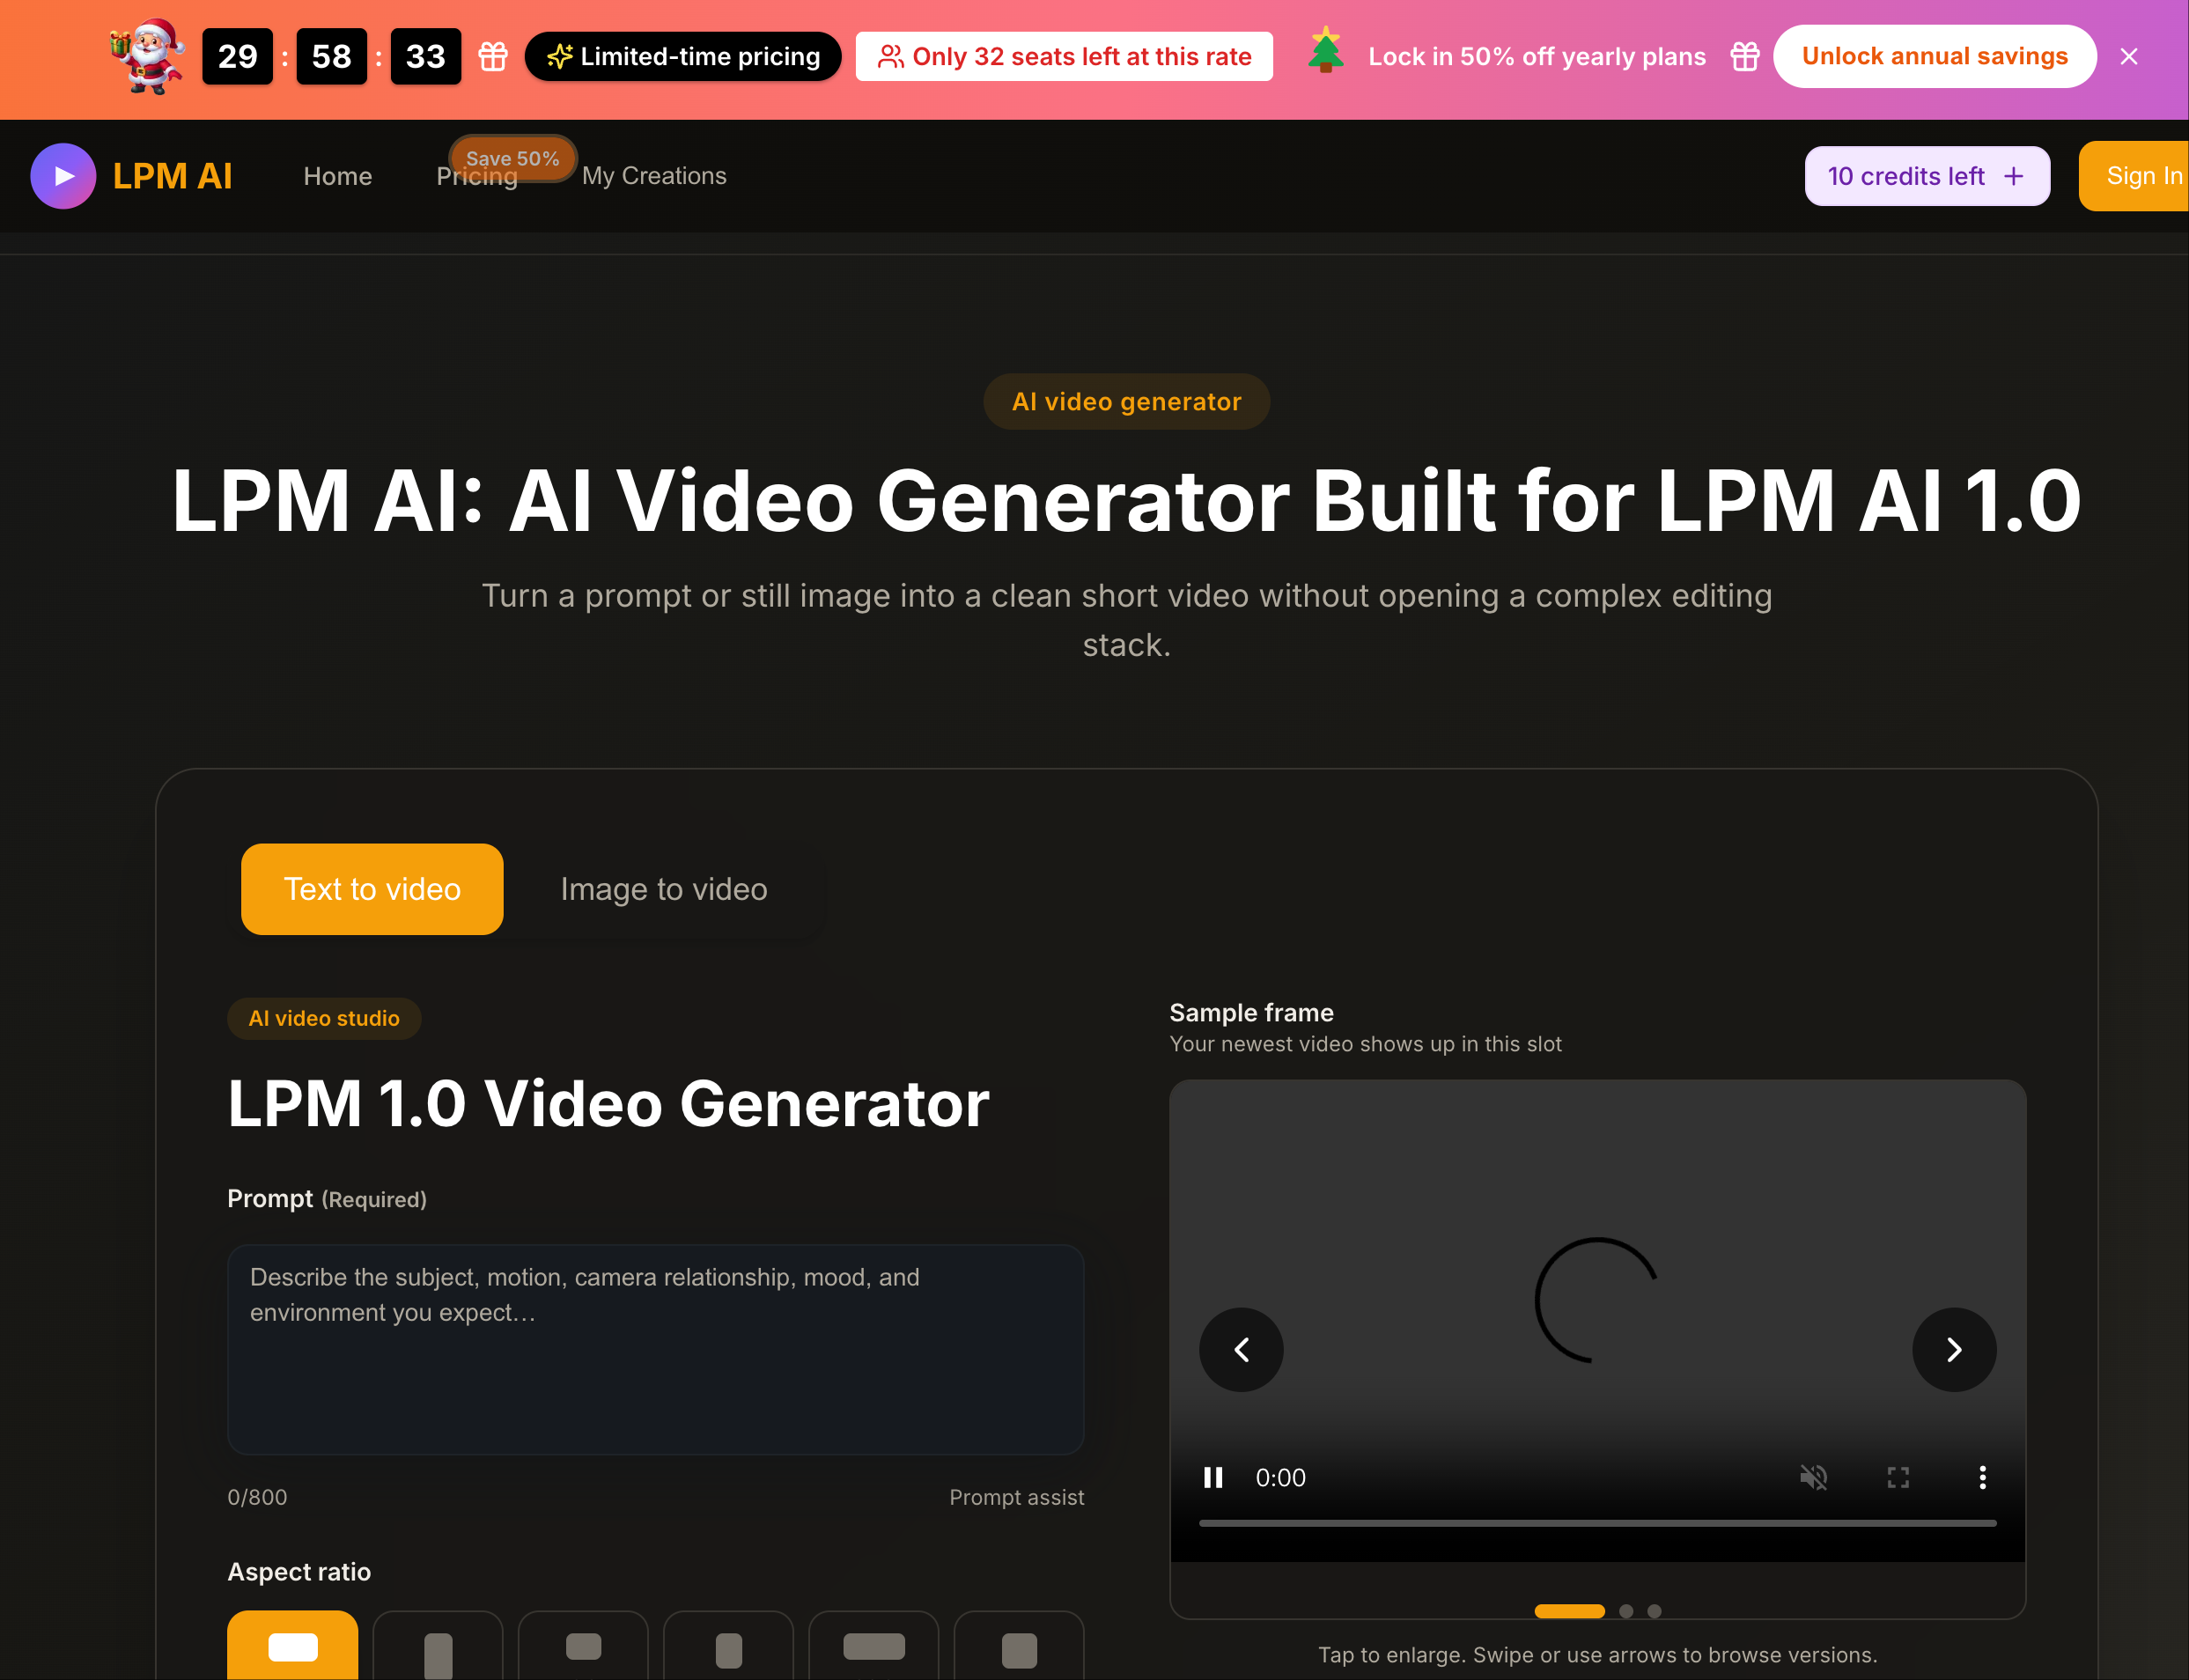Pause the sample video playback

point(1212,1477)
